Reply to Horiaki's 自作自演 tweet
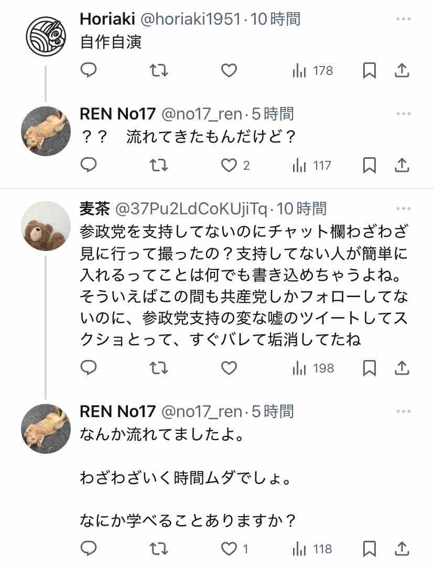Screen dimensions: 434x568 point(89,71)
